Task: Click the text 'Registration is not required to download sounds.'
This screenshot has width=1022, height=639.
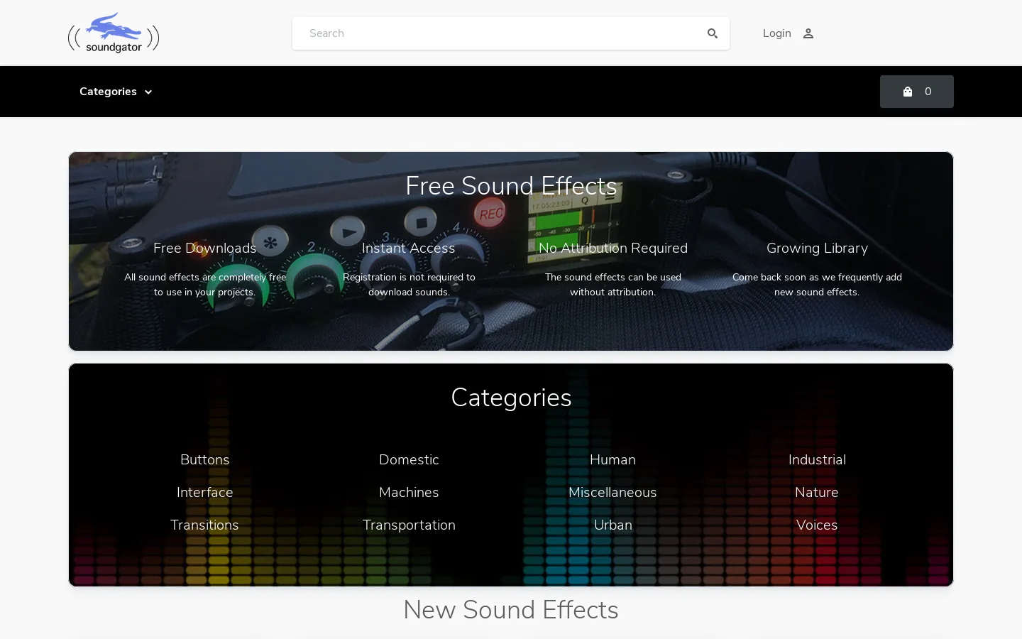Action: click(x=409, y=285)
